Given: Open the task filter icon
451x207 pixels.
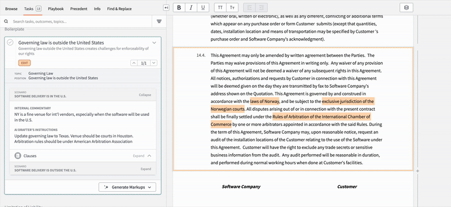Looking at the screenshot, I should point(159,21).
